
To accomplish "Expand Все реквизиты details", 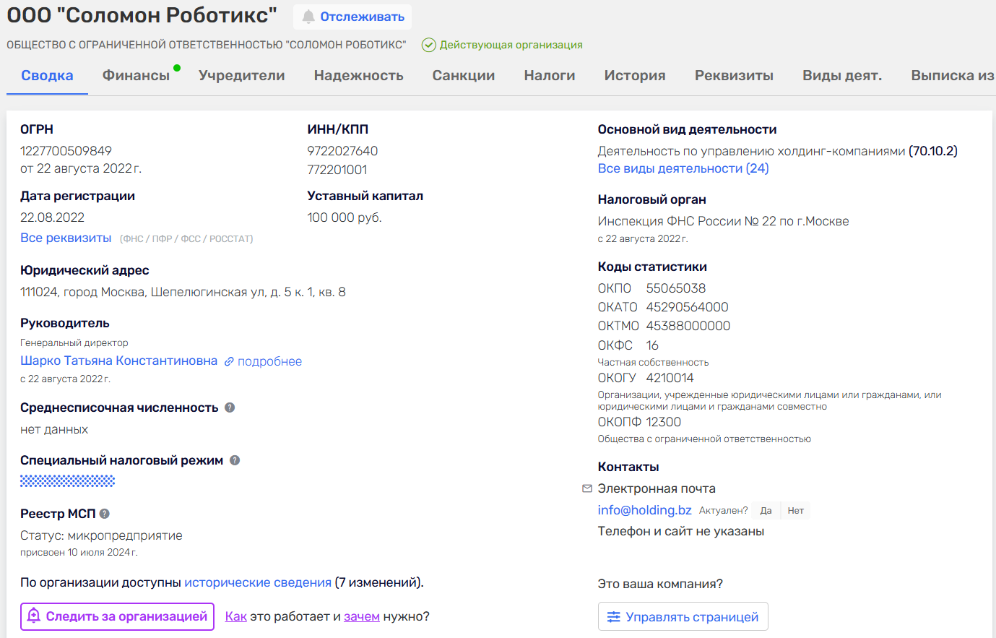I will tap(66, 238).
